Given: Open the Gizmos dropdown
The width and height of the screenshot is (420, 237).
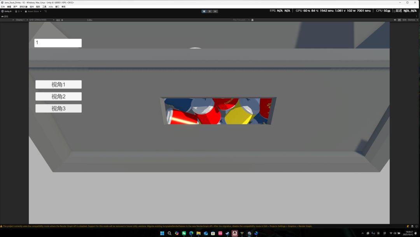Looking at the screenshot, I should [413, 20].
